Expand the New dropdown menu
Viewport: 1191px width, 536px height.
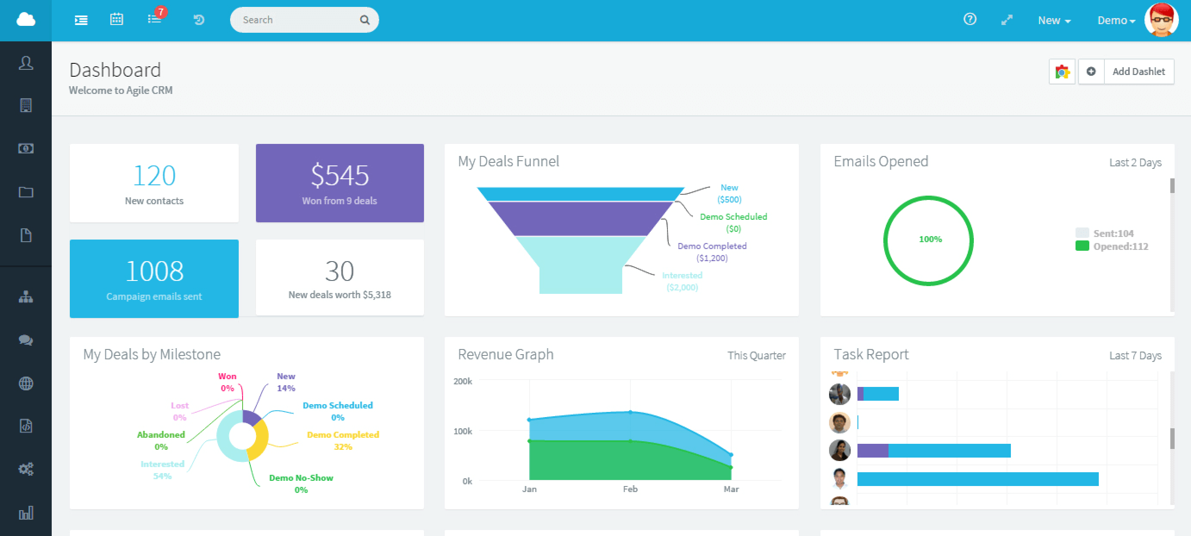(1054, 20)
